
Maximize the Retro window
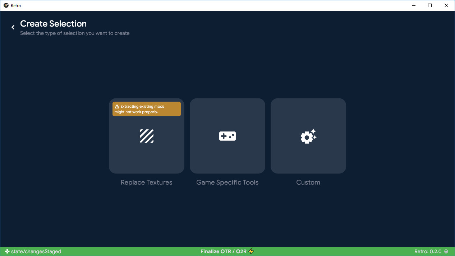click(x=430, y=5)
